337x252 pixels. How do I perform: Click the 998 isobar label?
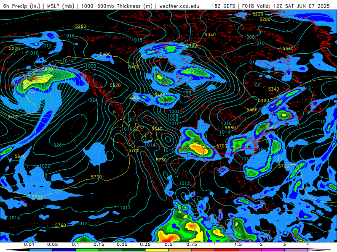[187, 93]
